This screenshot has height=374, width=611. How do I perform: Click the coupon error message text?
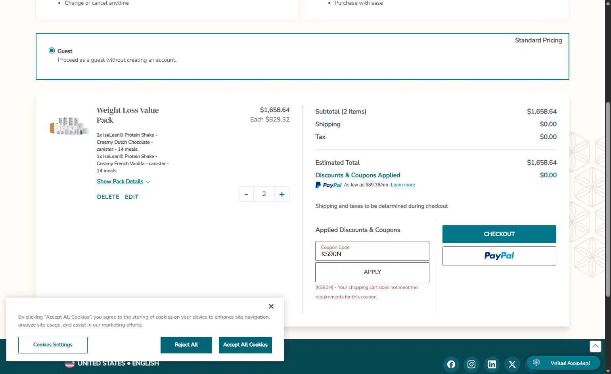pyautogui.click(x=366, y=292)
